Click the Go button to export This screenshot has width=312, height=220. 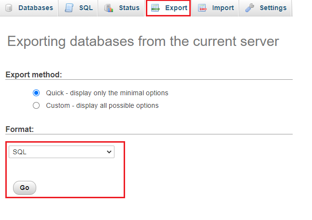coord(25,188)
